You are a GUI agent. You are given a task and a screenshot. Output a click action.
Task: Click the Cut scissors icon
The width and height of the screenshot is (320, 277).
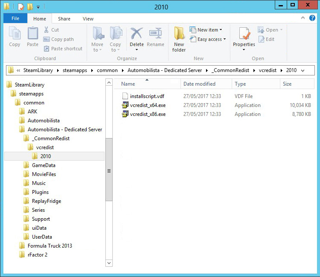(47, 30)
